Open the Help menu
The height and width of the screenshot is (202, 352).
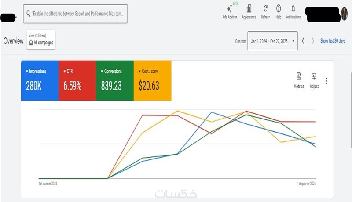tap(278, 9)
